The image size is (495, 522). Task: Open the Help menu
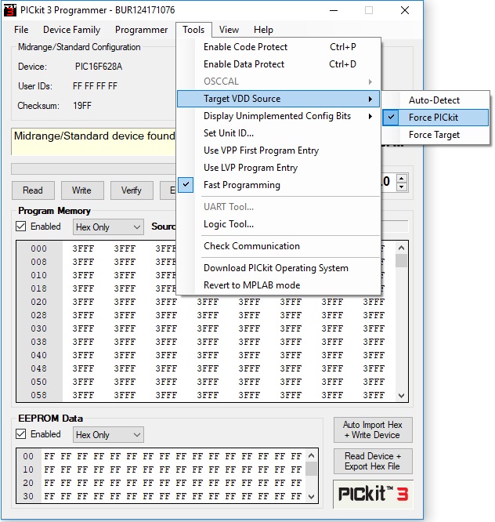point(263,30)
